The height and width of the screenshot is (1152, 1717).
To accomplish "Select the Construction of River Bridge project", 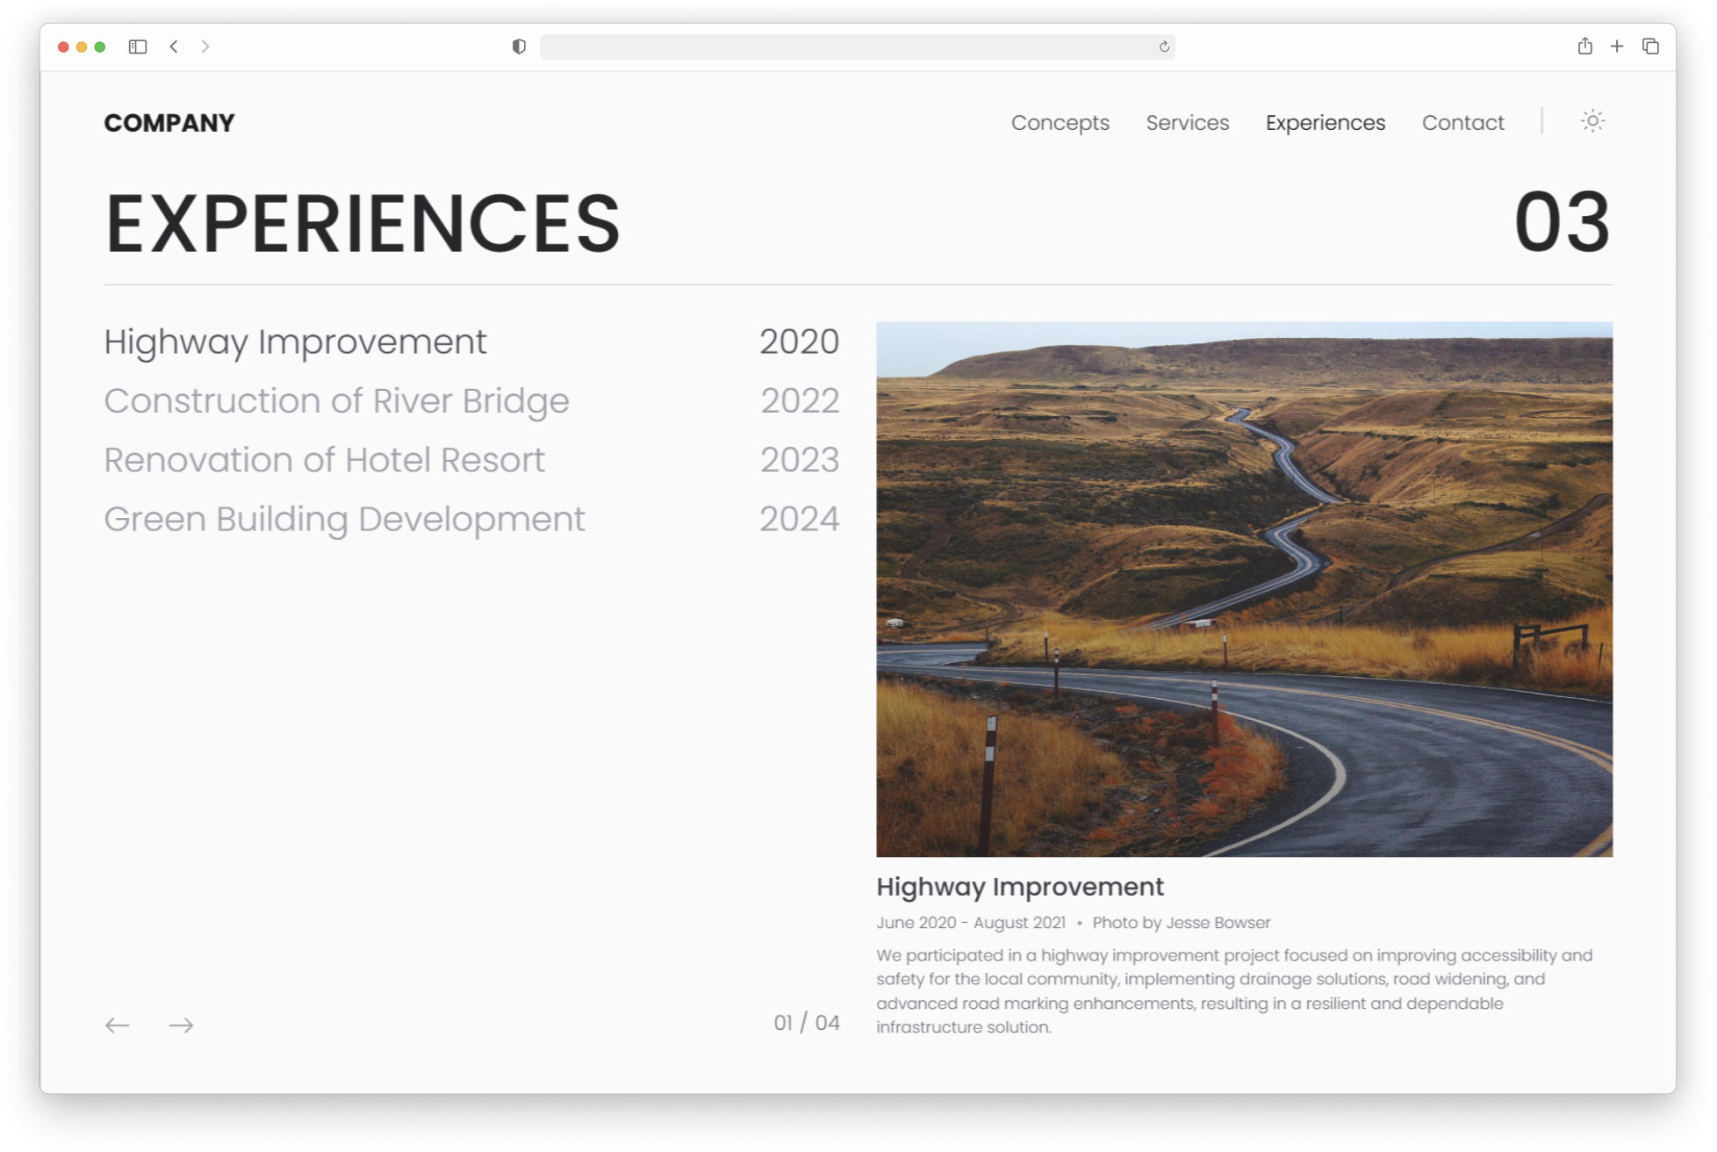I will point(336,400).
